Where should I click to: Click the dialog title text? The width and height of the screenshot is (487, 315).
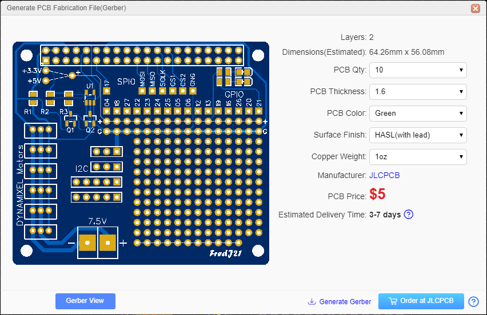click(66, 8)
